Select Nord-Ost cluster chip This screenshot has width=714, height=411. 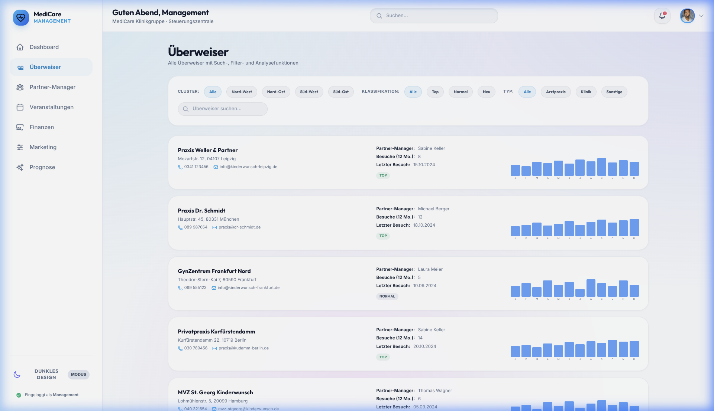276,92
